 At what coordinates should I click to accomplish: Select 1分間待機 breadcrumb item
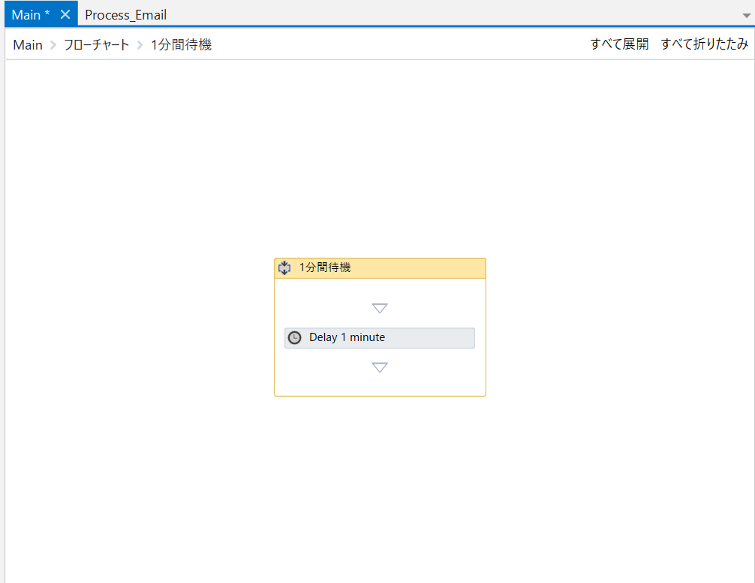pyautogui.click(x=181, y=45)
